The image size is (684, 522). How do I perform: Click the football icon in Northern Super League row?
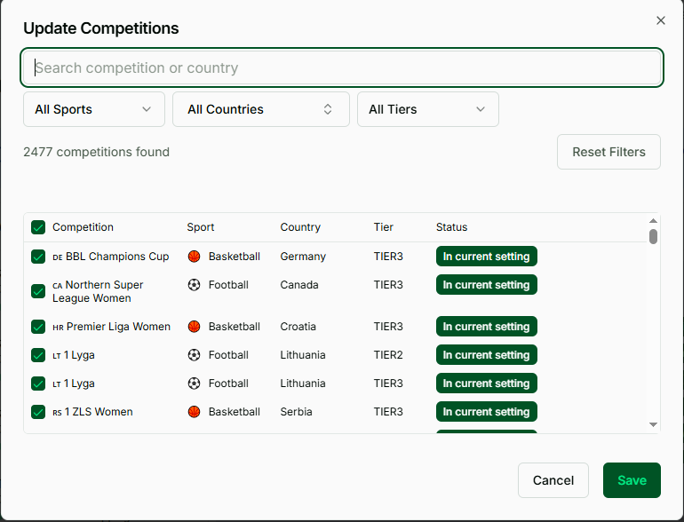point(195,285)
